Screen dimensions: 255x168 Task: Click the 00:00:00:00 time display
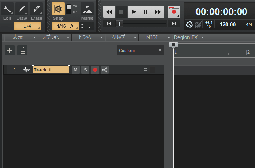(x=221, y=12)
